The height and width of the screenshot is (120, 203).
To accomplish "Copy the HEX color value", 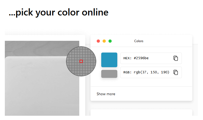I will [x=176, y=58].
